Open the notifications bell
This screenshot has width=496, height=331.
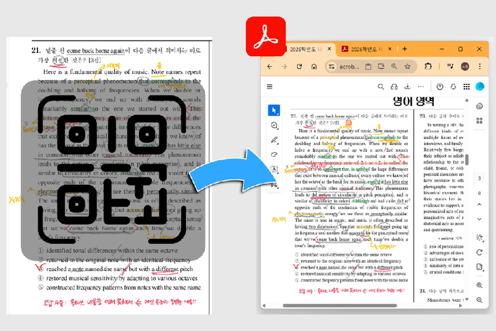pos(453,87)
